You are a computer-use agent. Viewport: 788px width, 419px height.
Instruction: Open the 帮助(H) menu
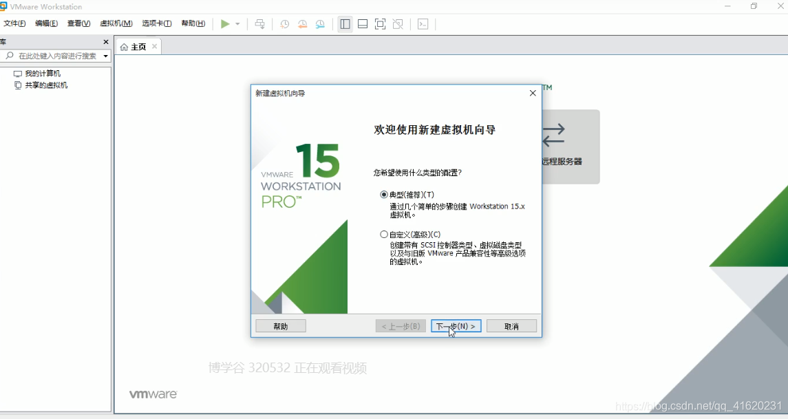[193, 23]
